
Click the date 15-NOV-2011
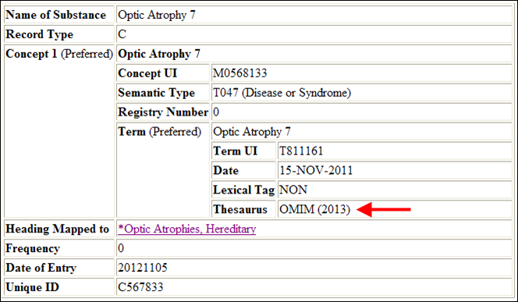[316, 170]
